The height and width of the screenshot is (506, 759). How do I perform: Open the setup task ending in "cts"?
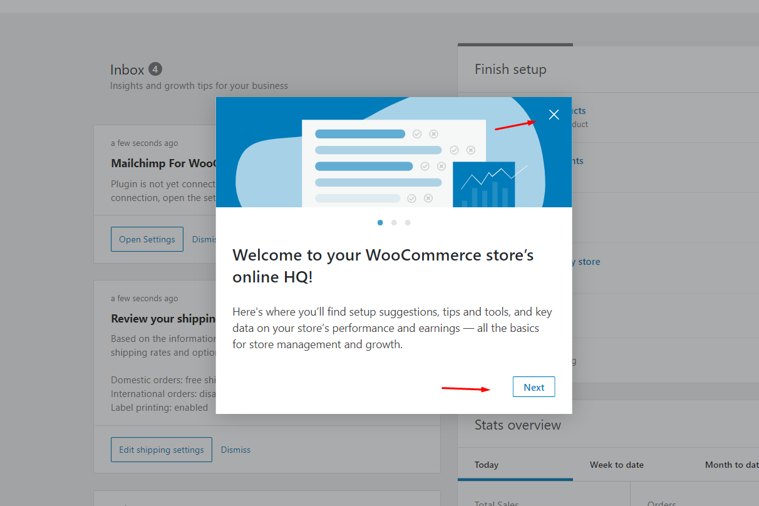click(x=579, y=111)
